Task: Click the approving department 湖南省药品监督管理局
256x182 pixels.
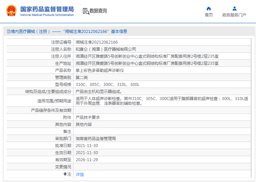Action: tap(96, 138)
